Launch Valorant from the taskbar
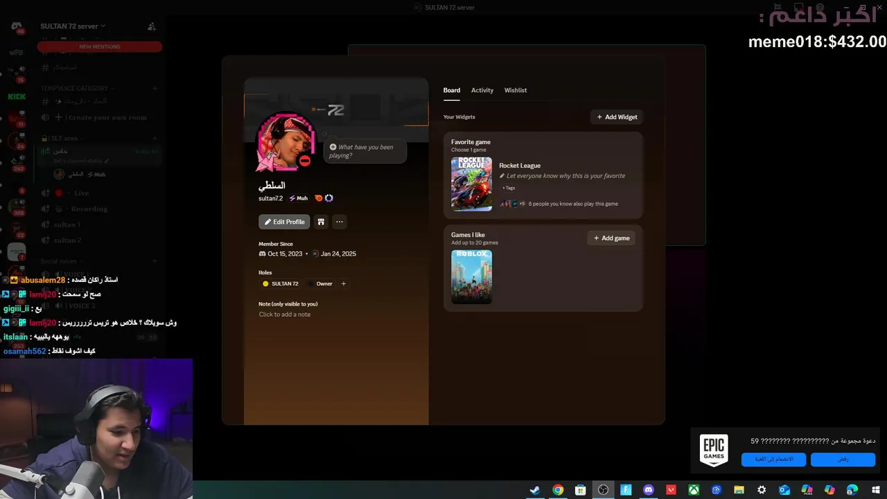 671,490
